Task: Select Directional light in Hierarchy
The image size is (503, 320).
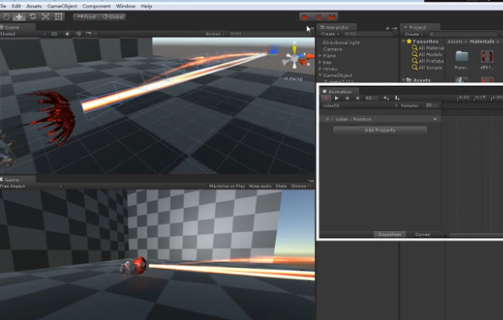Action: point(341,42)
